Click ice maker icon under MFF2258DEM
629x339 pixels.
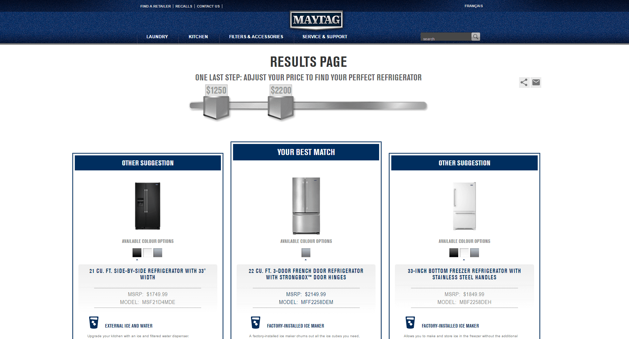tap(256, 322)
